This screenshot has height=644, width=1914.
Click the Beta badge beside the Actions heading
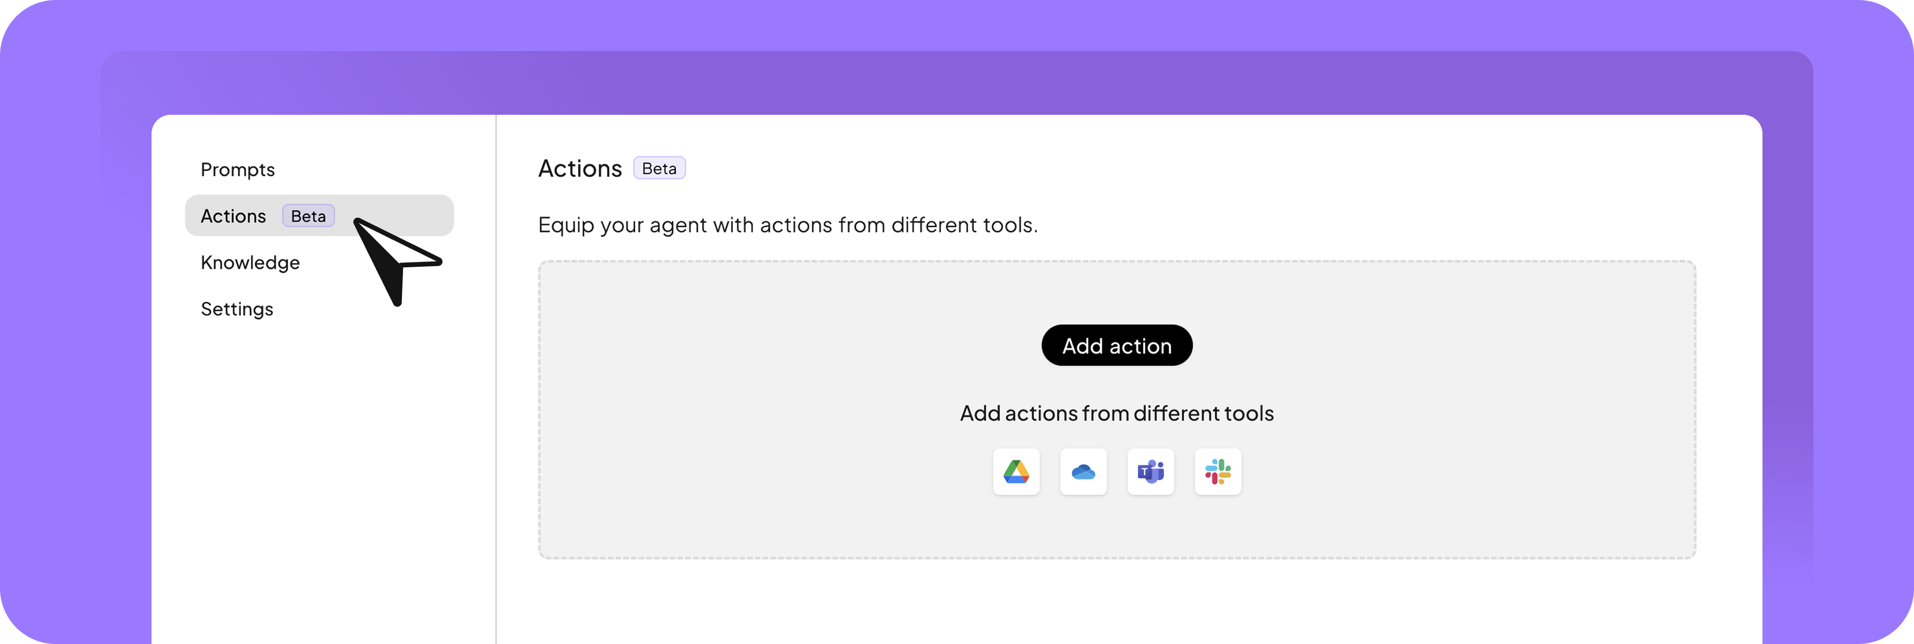(x=659, y=168)
